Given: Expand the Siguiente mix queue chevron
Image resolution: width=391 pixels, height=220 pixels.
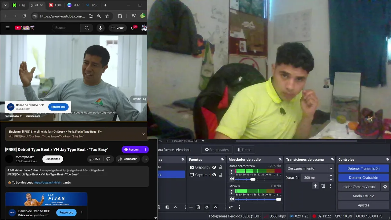Looking at the screenshot, I should [143, 134].
